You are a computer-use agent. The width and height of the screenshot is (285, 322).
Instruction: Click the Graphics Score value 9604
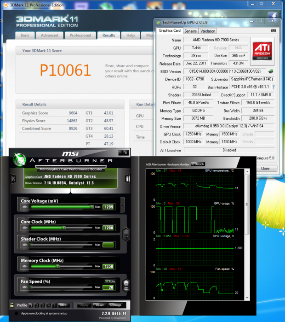(x=73, y=113)
